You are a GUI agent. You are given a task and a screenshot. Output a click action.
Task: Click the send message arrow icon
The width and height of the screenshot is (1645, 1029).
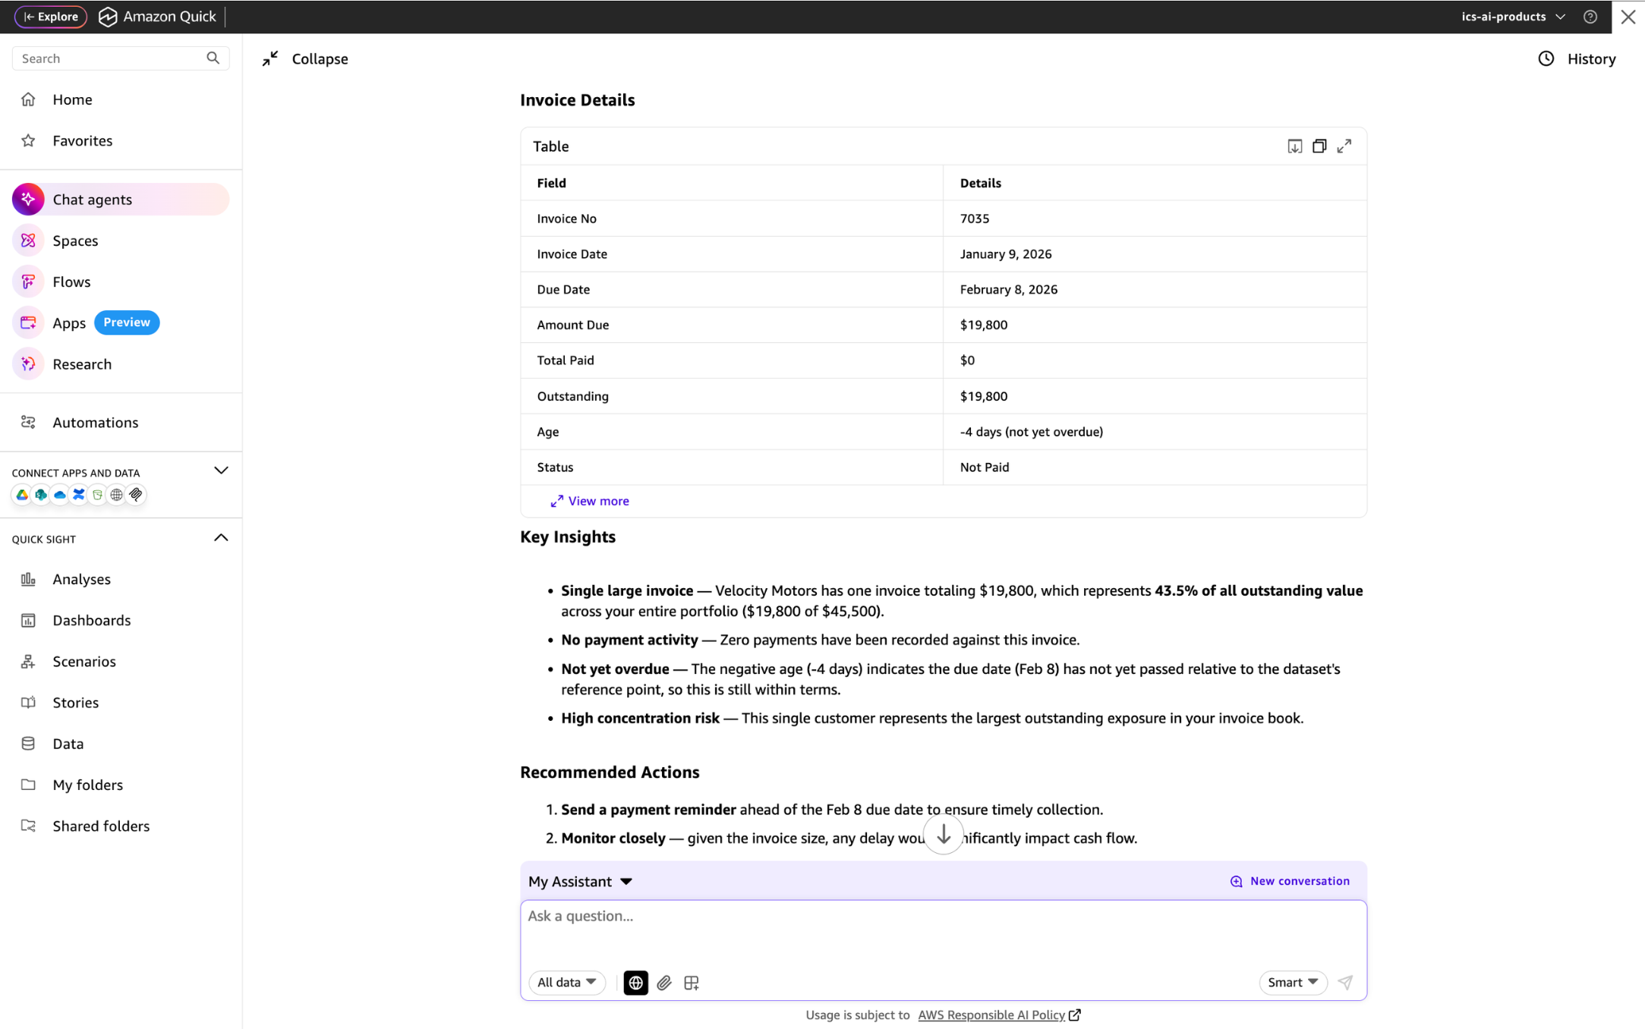[1345, 983]
